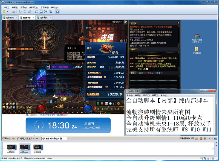Select the 内部未央 thumbnail in thumbnail bar
This screenshot has width=219, height=161.
24,149
